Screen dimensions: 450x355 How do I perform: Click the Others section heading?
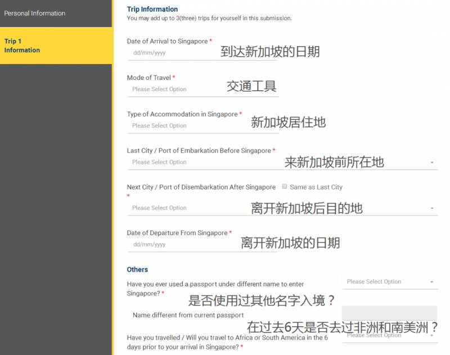137,269
